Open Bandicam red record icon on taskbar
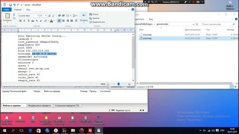The image size is (239, 134). pos(81,131)
